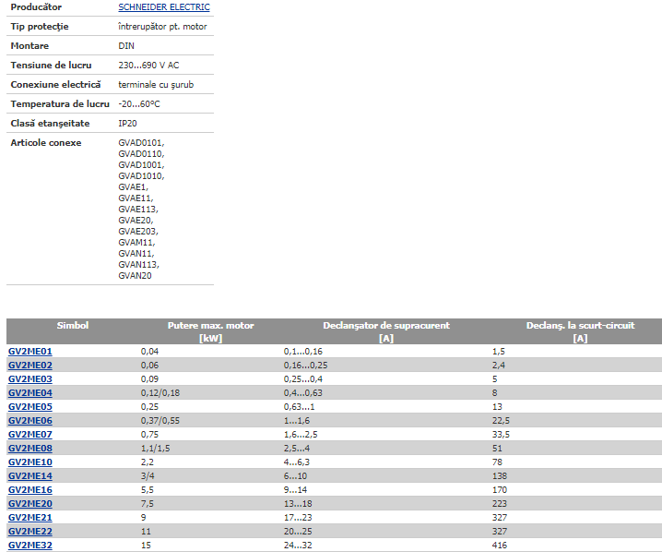
Task: Open the SCHNEIDER ELECTRIC manufacturer link
Action: [164, 7]
